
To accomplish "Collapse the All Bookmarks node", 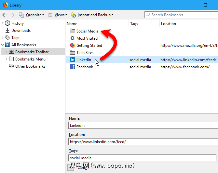I will (x=2, y=45).
